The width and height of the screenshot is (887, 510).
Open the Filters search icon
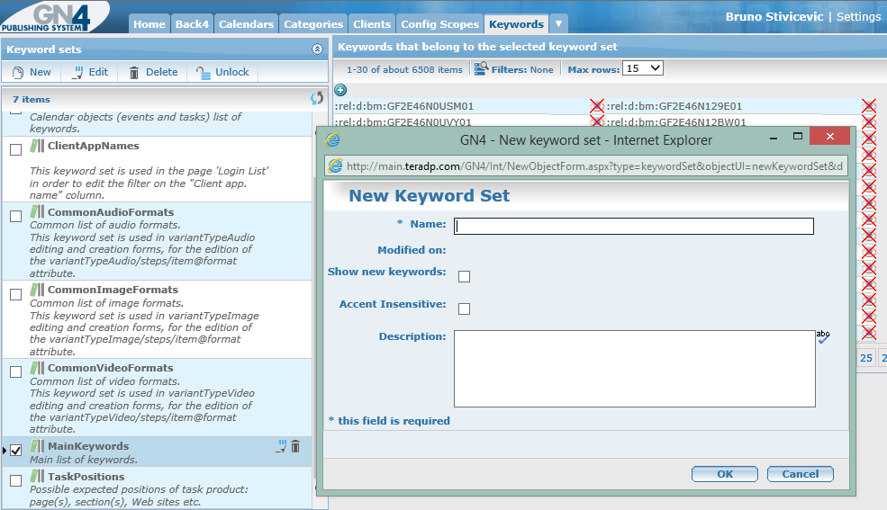482,69
